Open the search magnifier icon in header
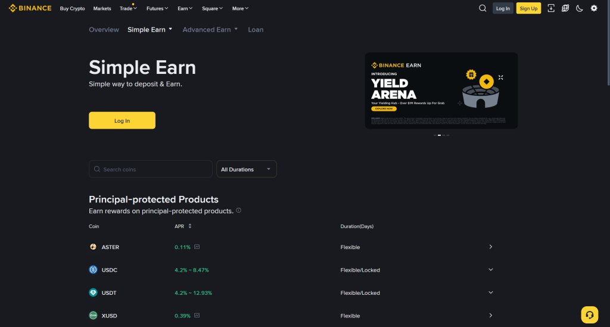Viewport: 610px width, 327px height. click(x=483, y=8)
